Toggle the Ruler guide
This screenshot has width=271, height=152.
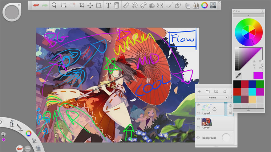coord(126,6)
